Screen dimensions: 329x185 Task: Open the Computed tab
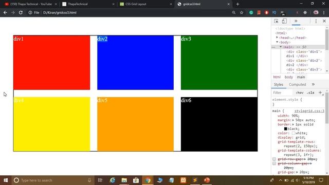pyautogui.click(x=297, y=84)
